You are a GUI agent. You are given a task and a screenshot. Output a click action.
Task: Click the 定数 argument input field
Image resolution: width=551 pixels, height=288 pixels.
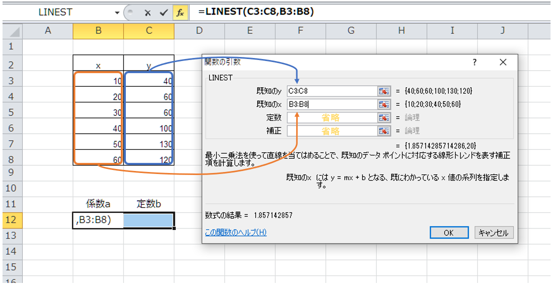click(x=332, y=118)
